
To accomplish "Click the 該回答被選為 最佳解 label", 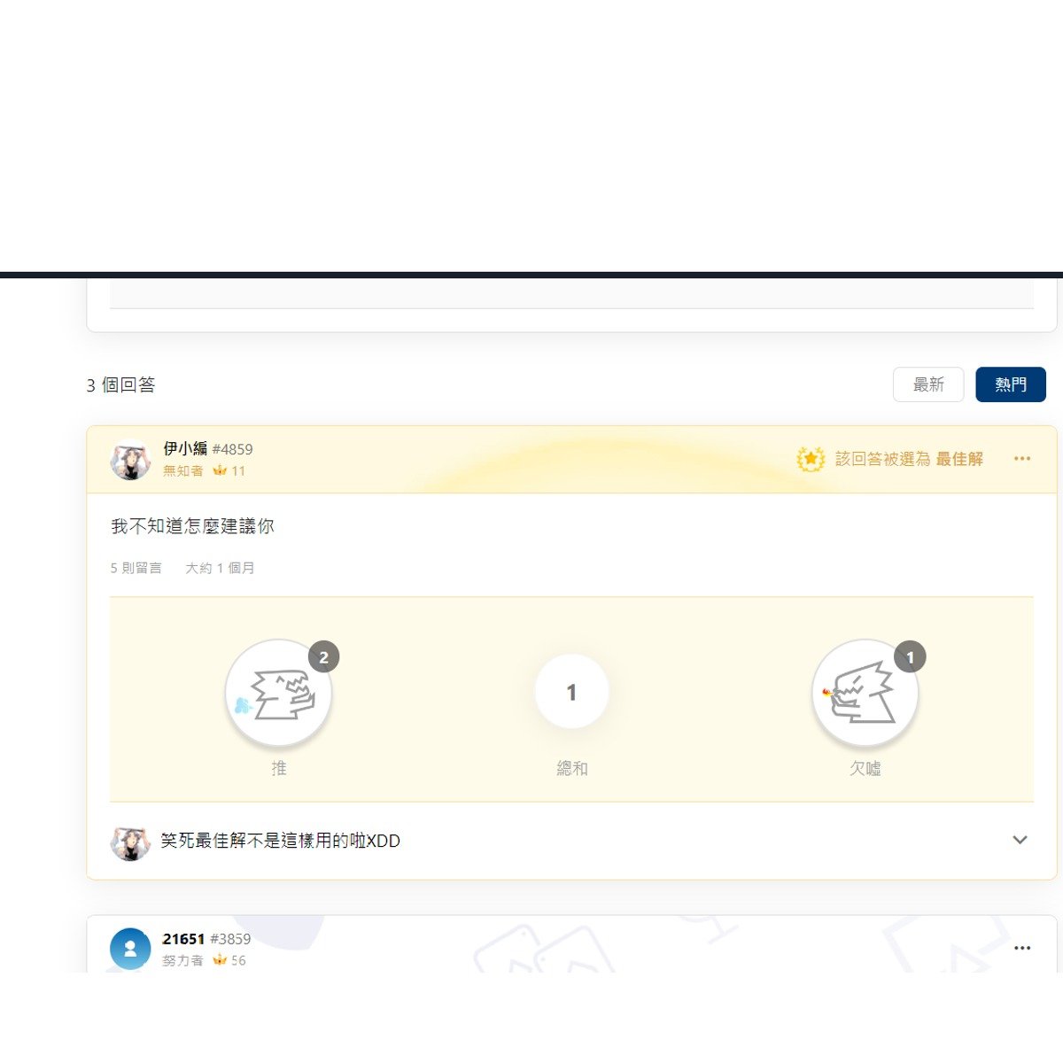I will pos(909,459).
